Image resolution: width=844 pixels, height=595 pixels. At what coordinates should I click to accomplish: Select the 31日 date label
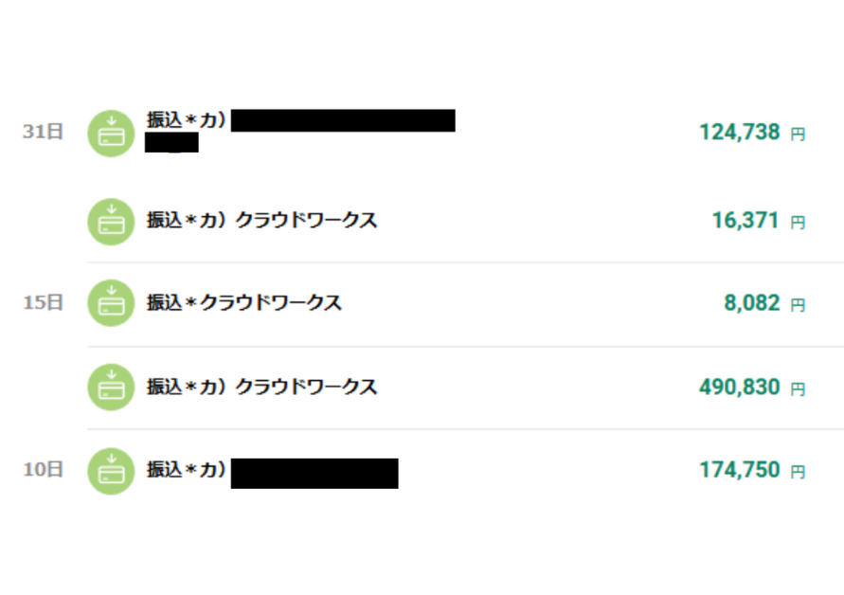click(43, 132)
